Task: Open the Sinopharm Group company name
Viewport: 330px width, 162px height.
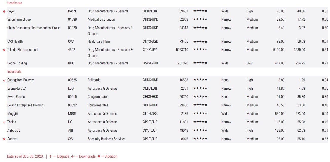Action: [x=19, y=19]
